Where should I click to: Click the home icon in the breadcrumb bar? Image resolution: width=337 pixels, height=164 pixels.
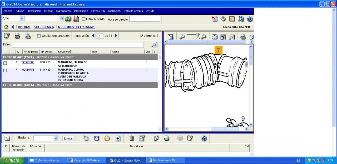[6, 27]
